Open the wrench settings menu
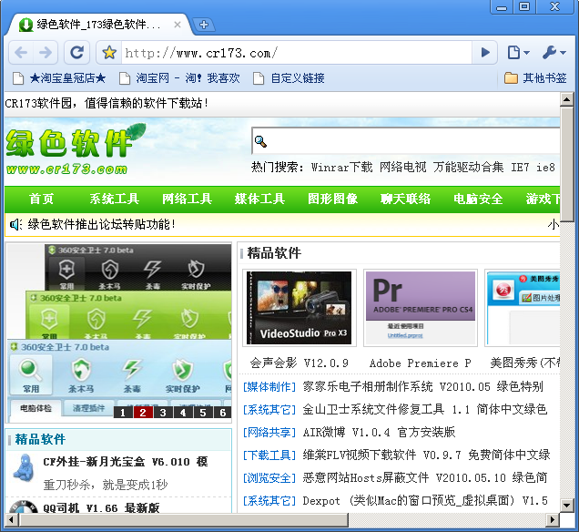This screenshot has width=579, height=532. 554,53
